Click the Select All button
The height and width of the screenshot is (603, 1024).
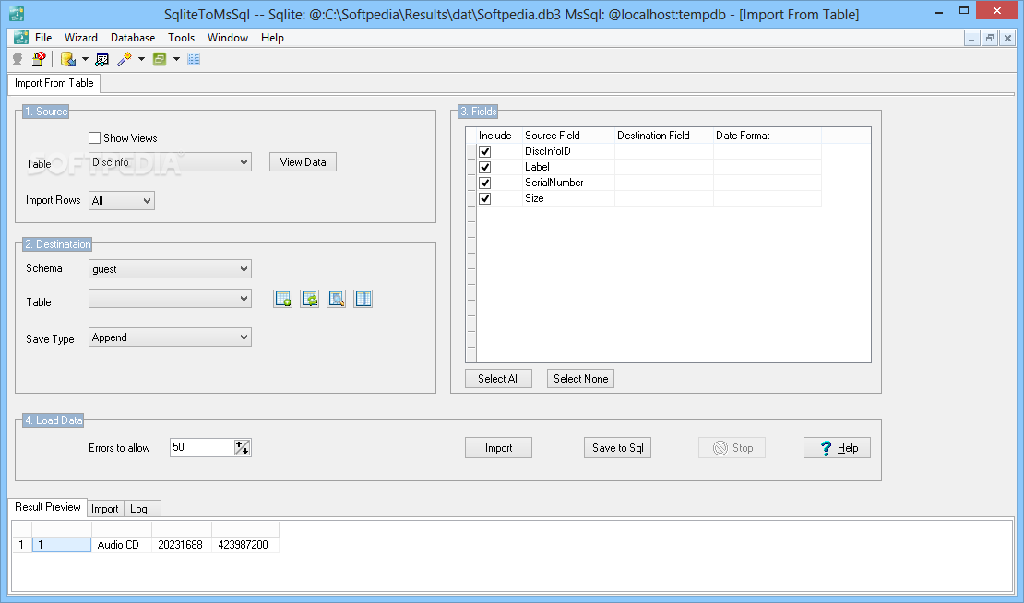click(x=498, y=379)
